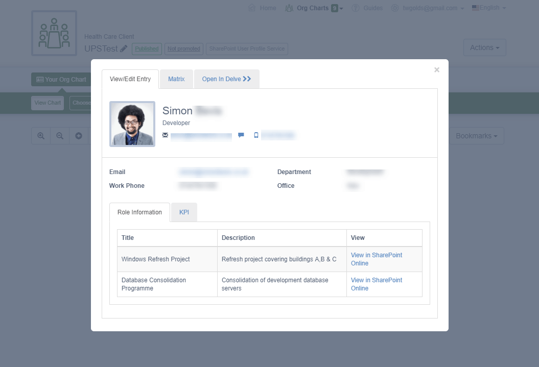Click the zoom in magnifier icon

[x=41, y=136]
